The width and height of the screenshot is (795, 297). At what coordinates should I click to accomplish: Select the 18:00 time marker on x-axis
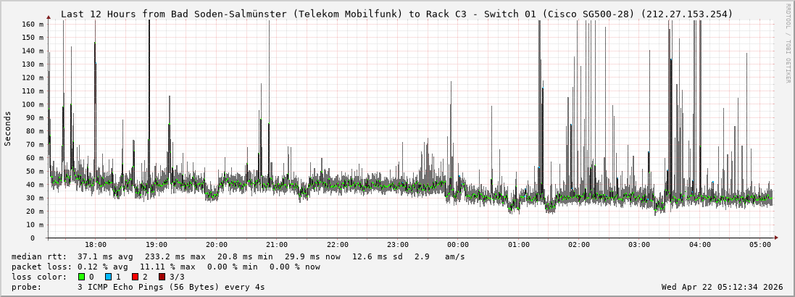[96, 246]
